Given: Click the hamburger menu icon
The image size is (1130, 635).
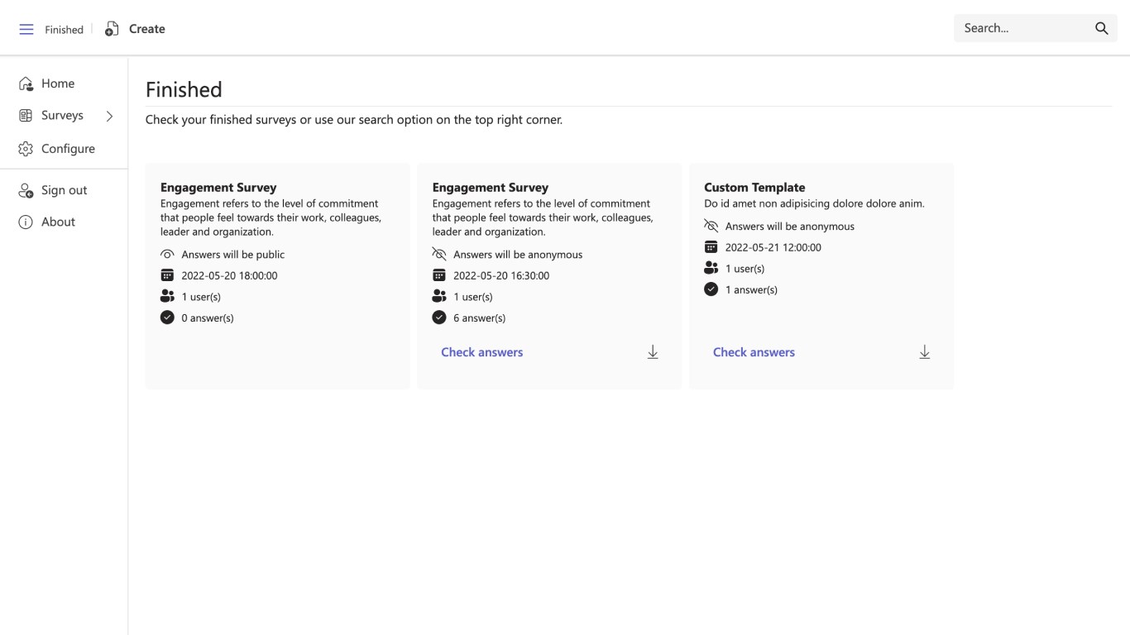Looking at the screenshot, I should point(26,29).
